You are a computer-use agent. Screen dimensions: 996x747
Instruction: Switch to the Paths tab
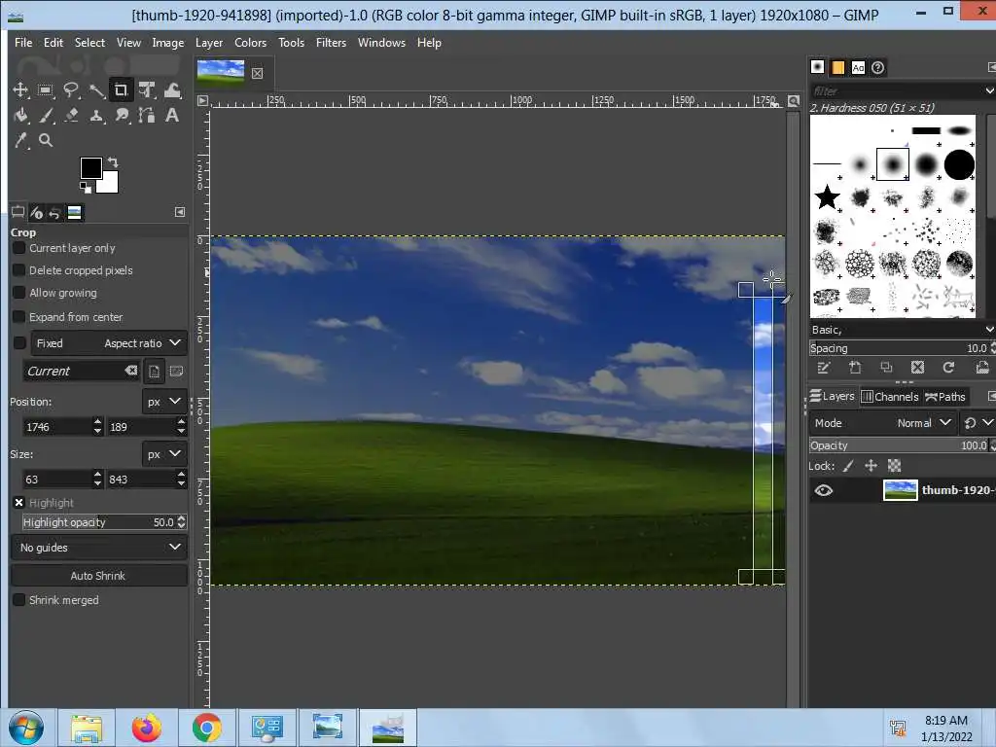coord(945,397)
